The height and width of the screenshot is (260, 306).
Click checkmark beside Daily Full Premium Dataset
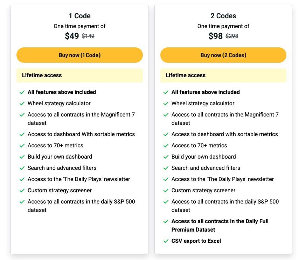tap(166, 221)
